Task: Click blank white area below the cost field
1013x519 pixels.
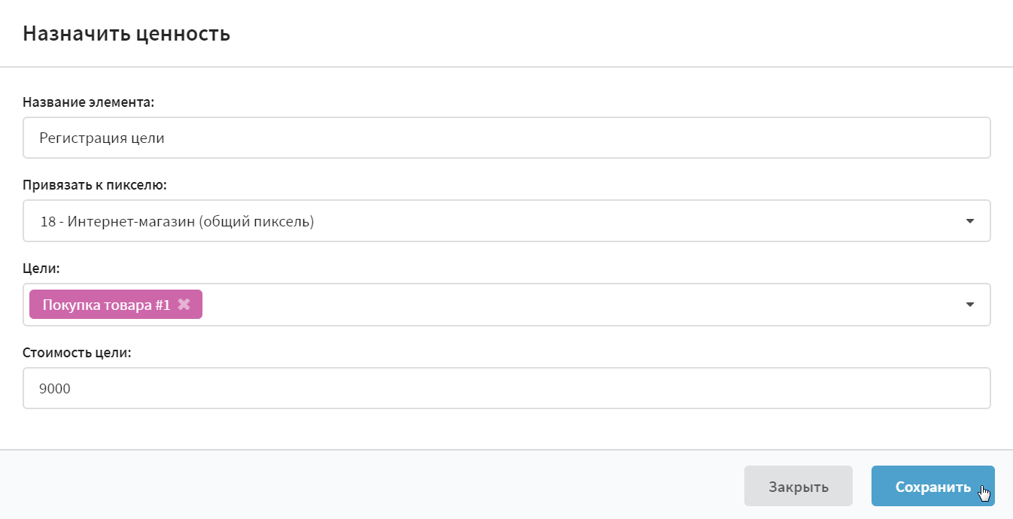Action: click(x=506, y=429)
